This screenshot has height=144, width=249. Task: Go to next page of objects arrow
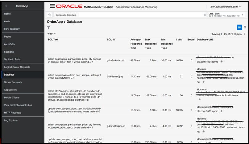(245, 34)
